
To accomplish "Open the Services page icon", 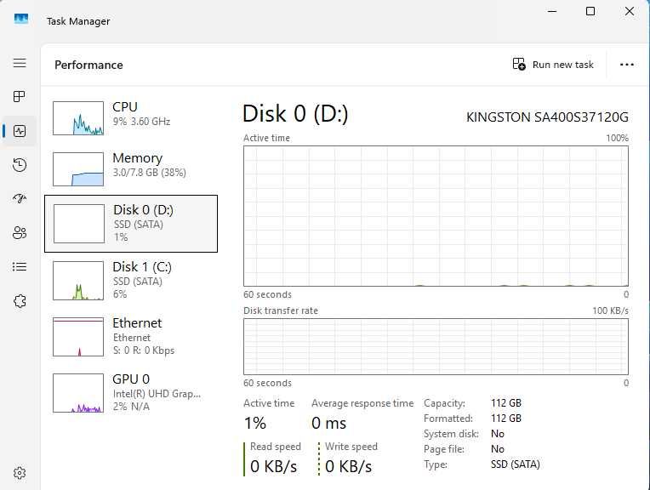I will [20, 301].
